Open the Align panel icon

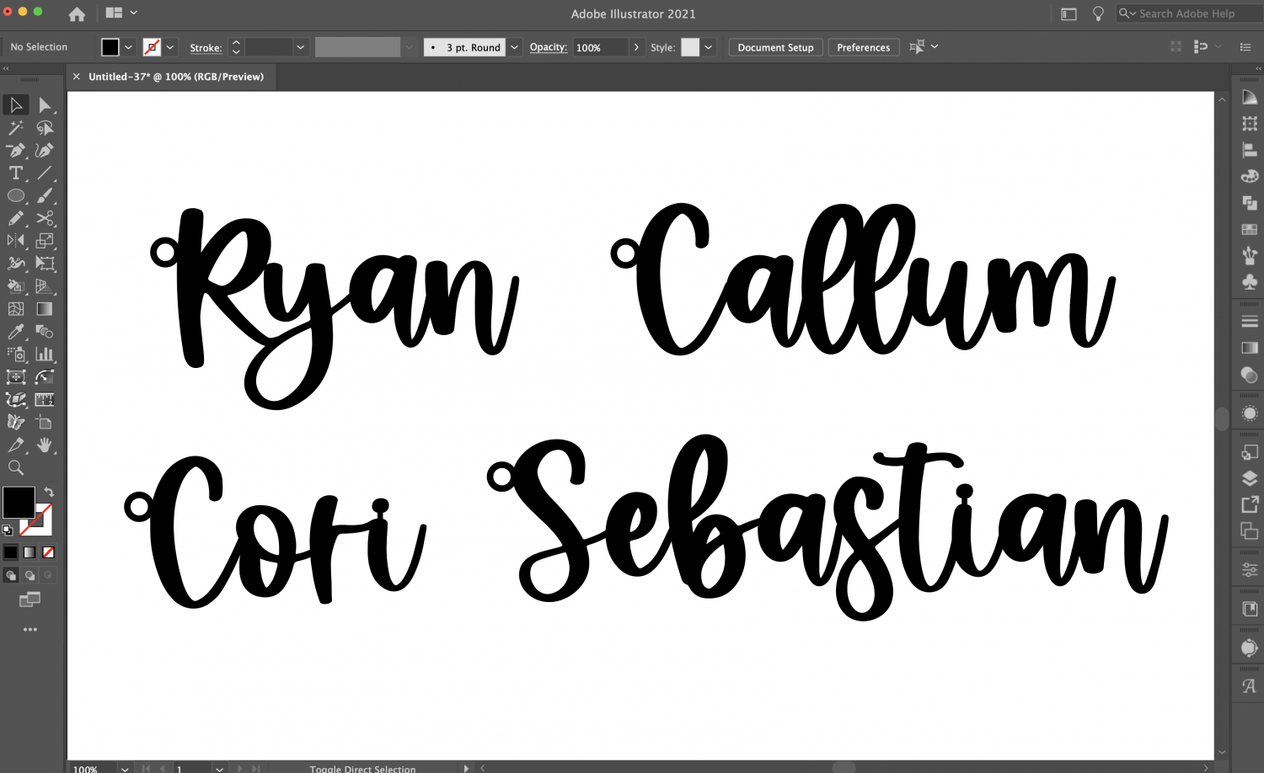click(x=1250, y=151)
